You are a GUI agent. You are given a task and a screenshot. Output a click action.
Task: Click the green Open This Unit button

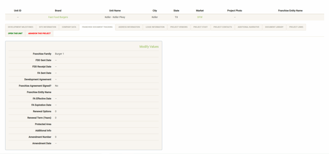[15, 33]
